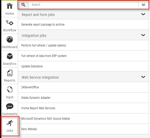This screenshot has width=150, height=138.
Task: Go to the Home section
Action: tap(10, 9)
